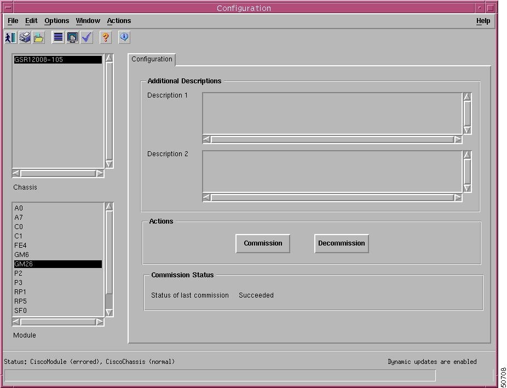Image resolution: width=507 pixels, height=388 pixels.
Task: Select module GM6 in the list
Action: pos(58,255)
